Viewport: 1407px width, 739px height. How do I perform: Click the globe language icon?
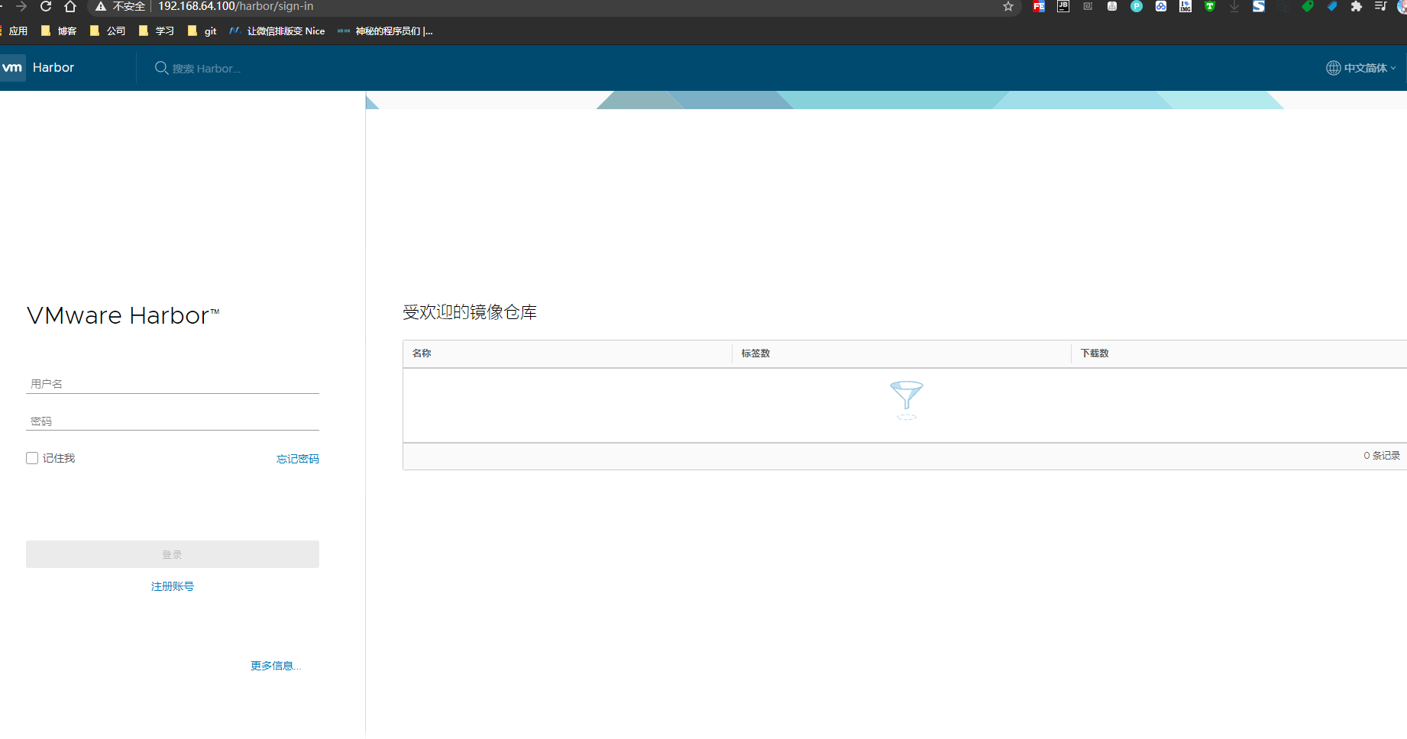[x=1333, y=68]
